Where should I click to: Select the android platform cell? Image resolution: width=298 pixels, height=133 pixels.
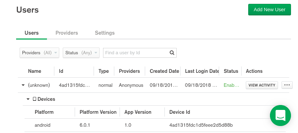tap(42, 125)
